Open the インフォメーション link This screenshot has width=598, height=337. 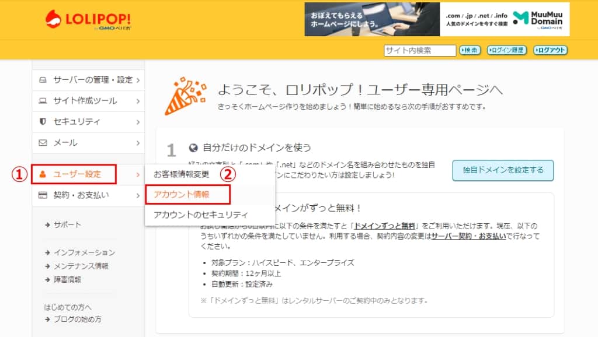click(84, 252)
